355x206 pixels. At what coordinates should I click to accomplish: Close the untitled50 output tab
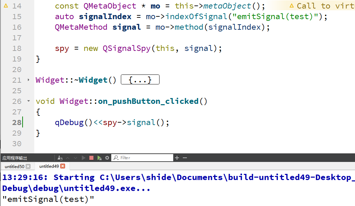click(x=28, y=166)
